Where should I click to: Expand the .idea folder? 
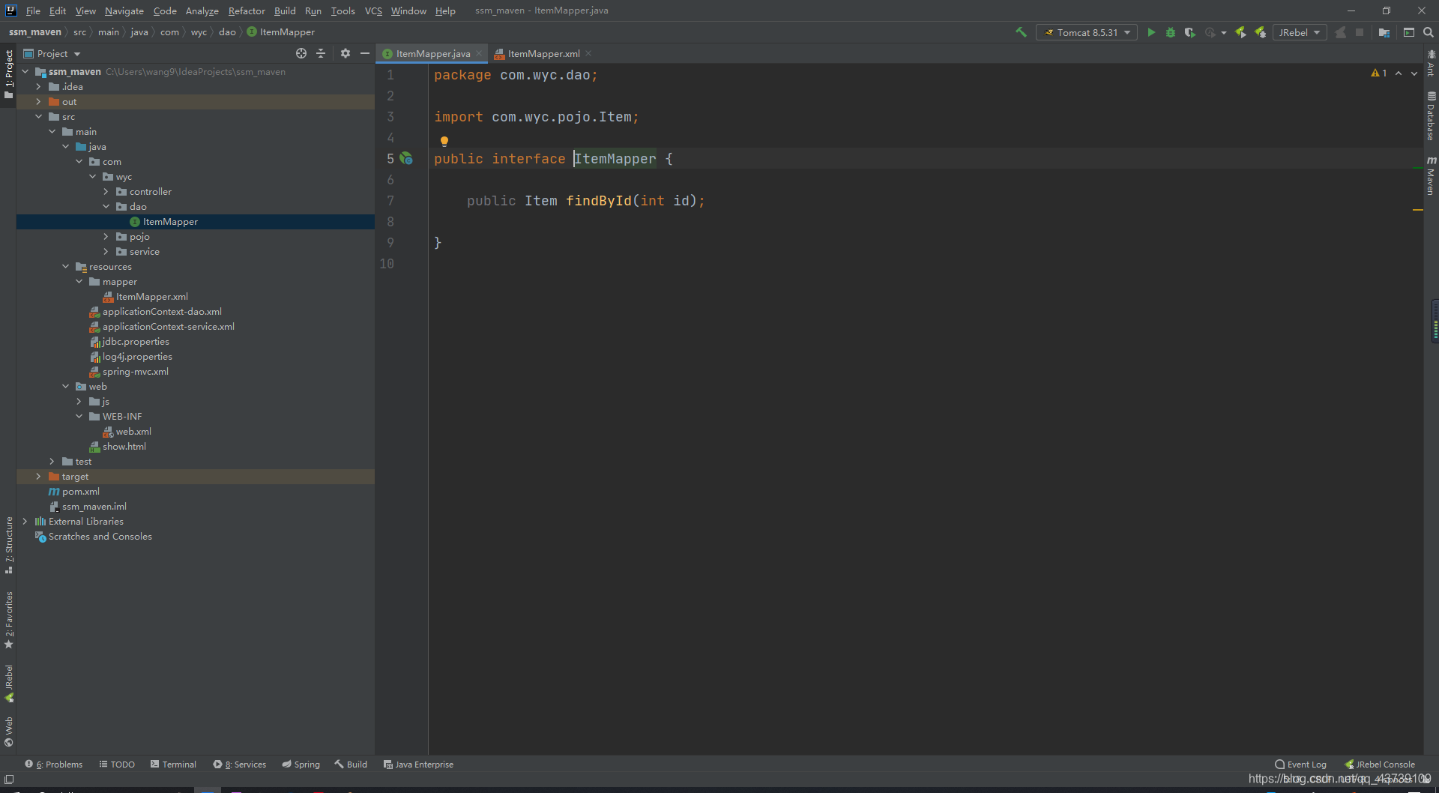pyautogui.click(x=38, y=87)
